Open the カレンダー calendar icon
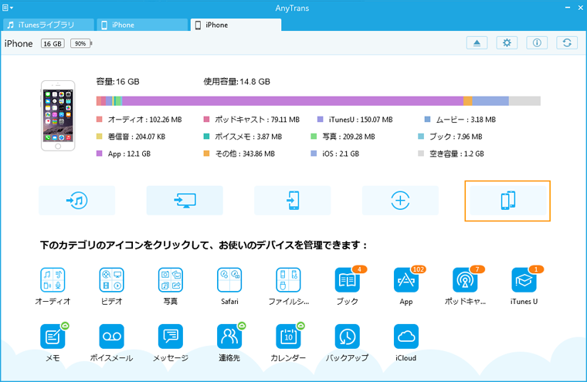 (288, 336)
